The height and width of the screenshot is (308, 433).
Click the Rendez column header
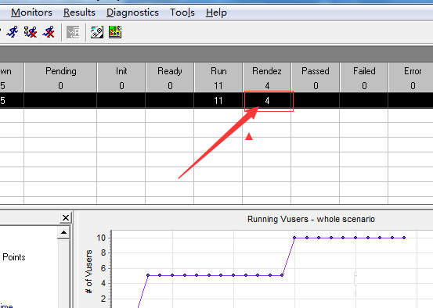click(x=267, y=71)
